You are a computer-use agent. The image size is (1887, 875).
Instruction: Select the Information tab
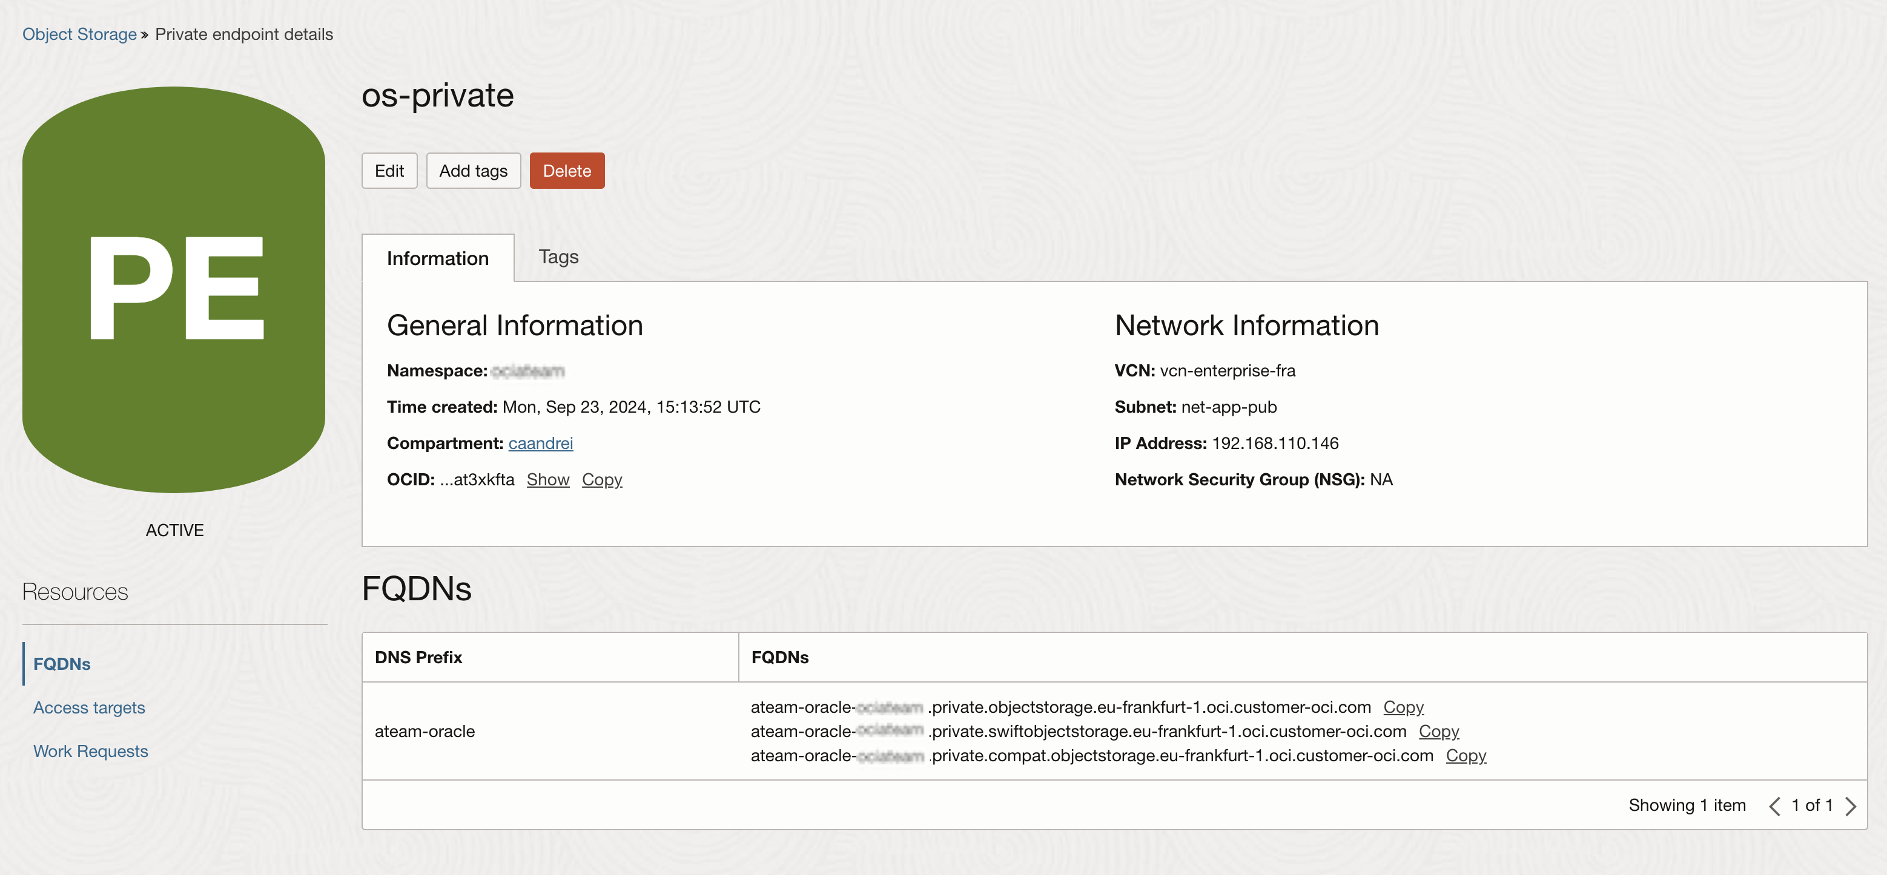point(437,258)
